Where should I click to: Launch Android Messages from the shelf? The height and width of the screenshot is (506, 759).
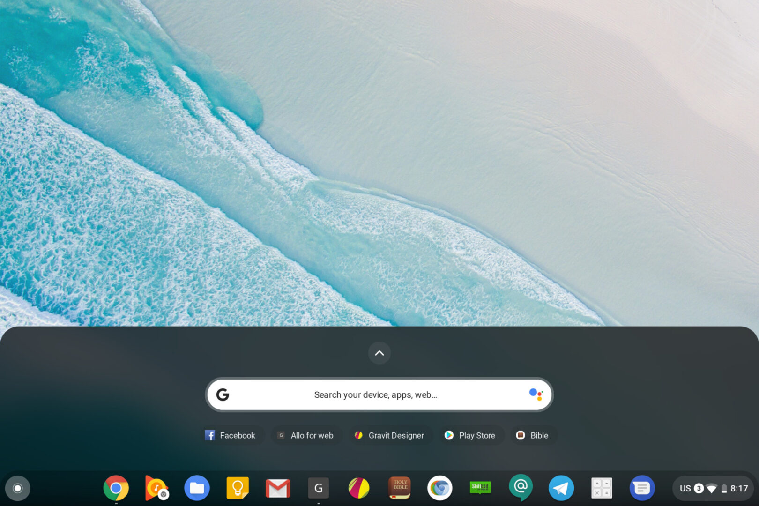click(642, 488)
